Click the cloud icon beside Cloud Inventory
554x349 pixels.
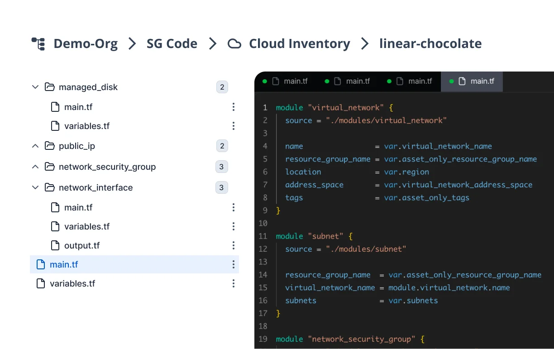234,44
